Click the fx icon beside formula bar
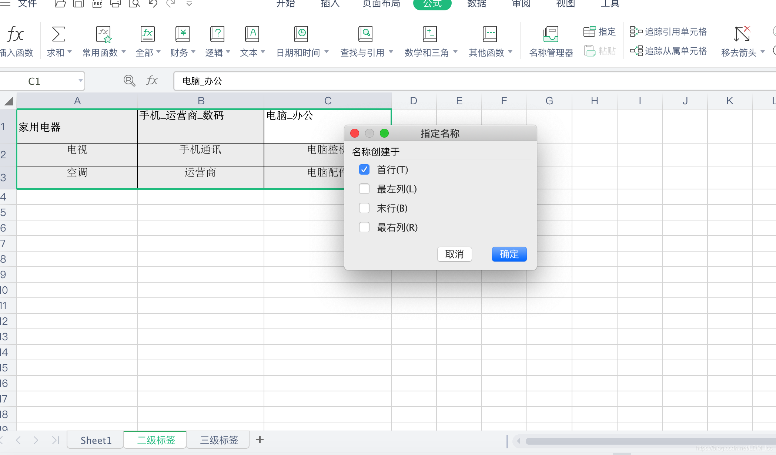Viewport: 776px width, 455px height. [x=152, y=81]
